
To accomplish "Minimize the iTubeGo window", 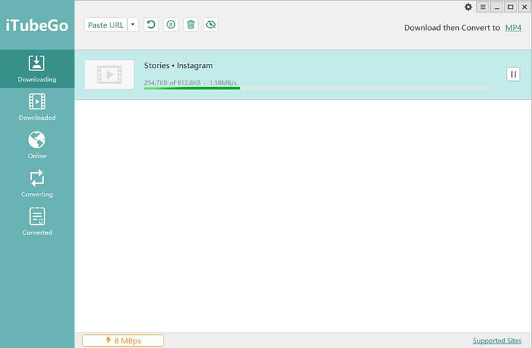I will 497,7.
